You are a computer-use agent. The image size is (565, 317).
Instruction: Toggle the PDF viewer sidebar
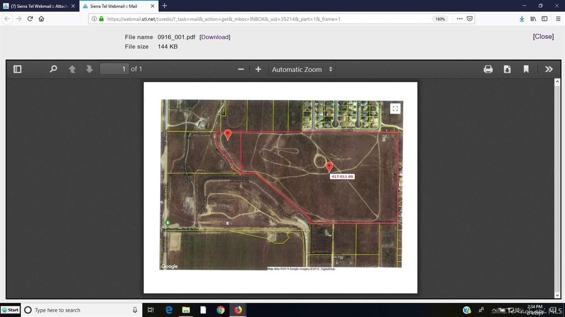pos(17,69)
